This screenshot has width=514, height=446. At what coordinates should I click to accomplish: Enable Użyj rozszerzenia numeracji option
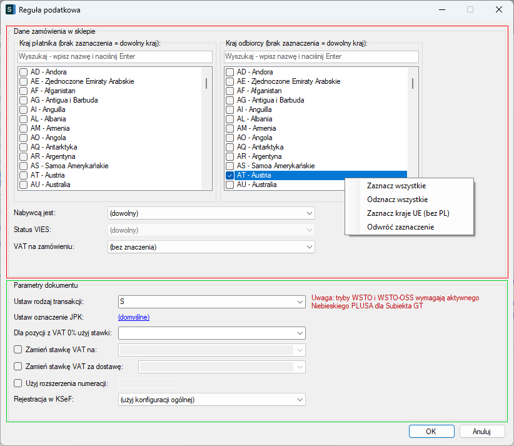(18, 383)
